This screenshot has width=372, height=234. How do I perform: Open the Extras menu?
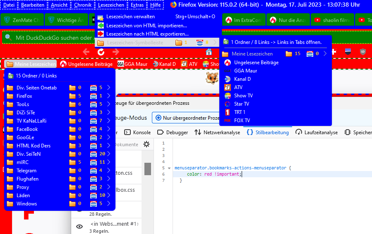pyautogui.click(x=137, y=5)
